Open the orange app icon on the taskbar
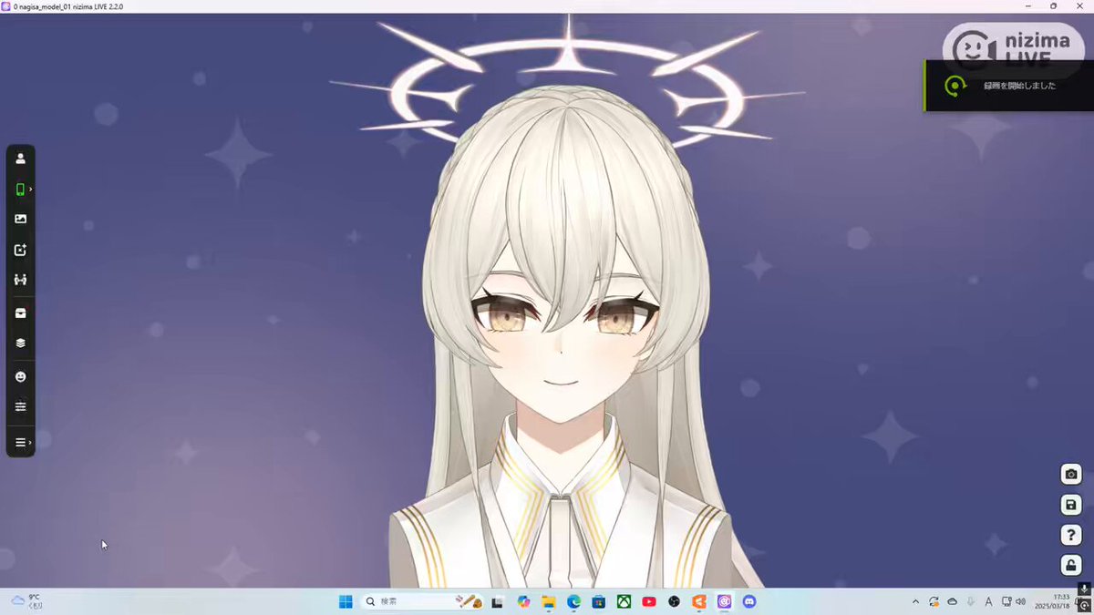The height and width of the screenshot is (615, 1094). 699,601
